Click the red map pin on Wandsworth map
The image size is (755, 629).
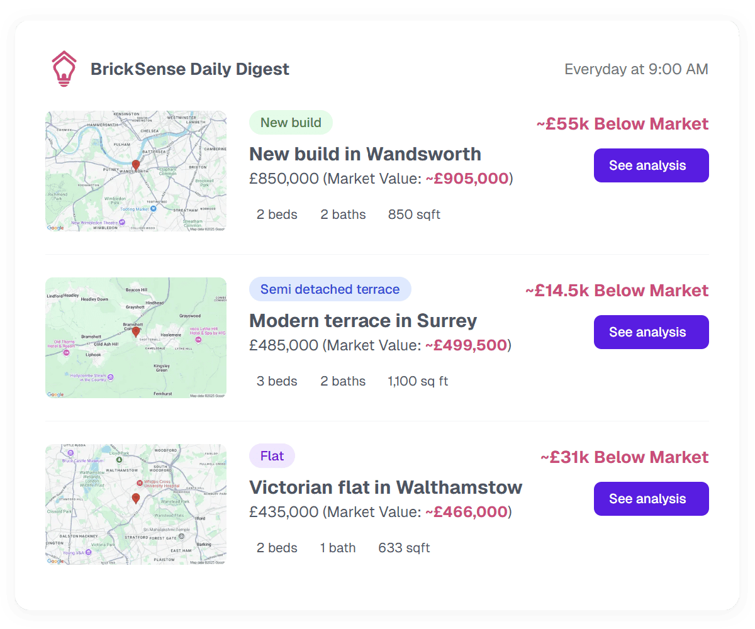tap(136, 165)
